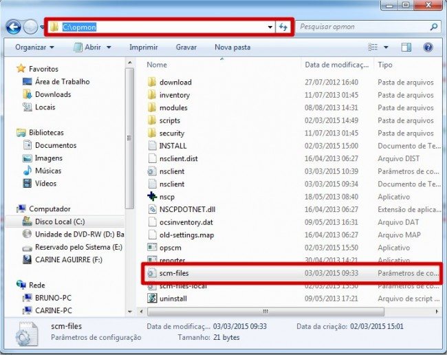Click the Nova pasta button
This screenshot has height=355, width=447.
coord(232,47)
